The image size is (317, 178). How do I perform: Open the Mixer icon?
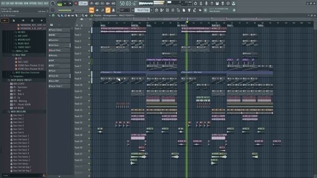click(x=173, y=10)
